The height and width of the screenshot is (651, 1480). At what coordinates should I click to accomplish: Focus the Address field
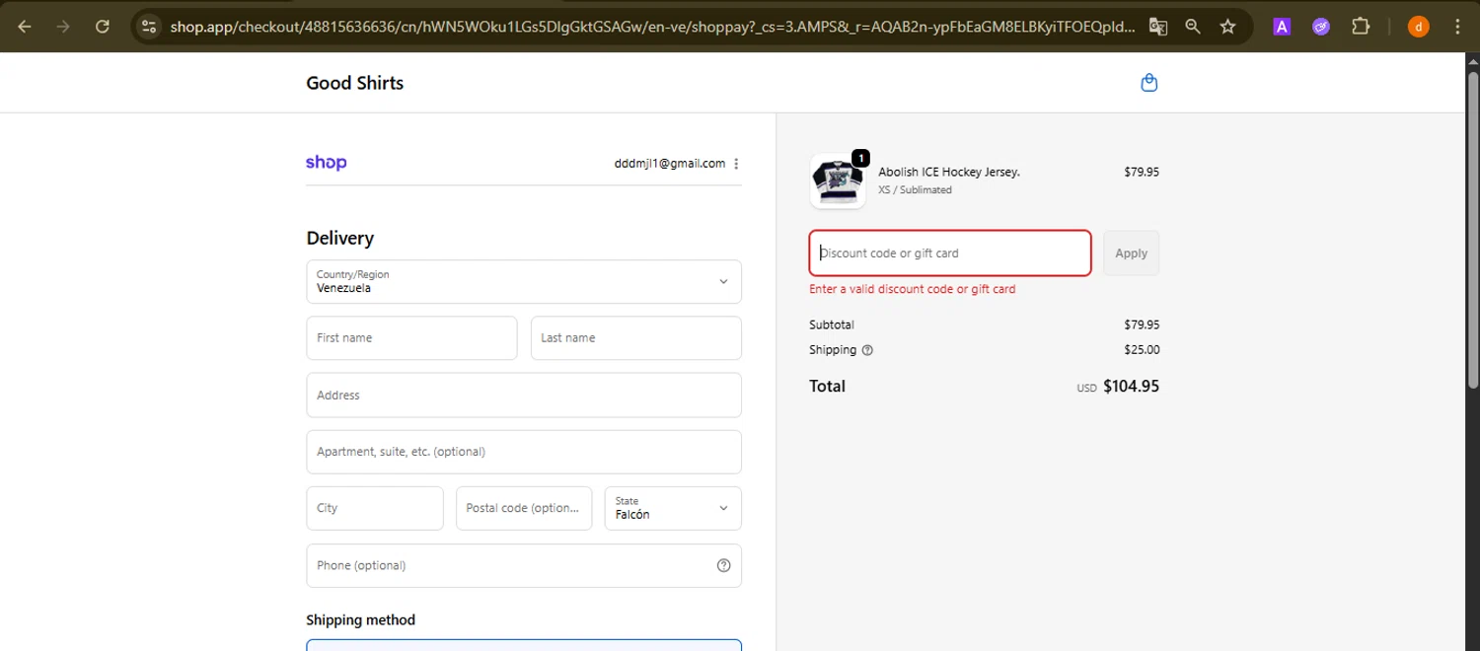pos(524,395)
